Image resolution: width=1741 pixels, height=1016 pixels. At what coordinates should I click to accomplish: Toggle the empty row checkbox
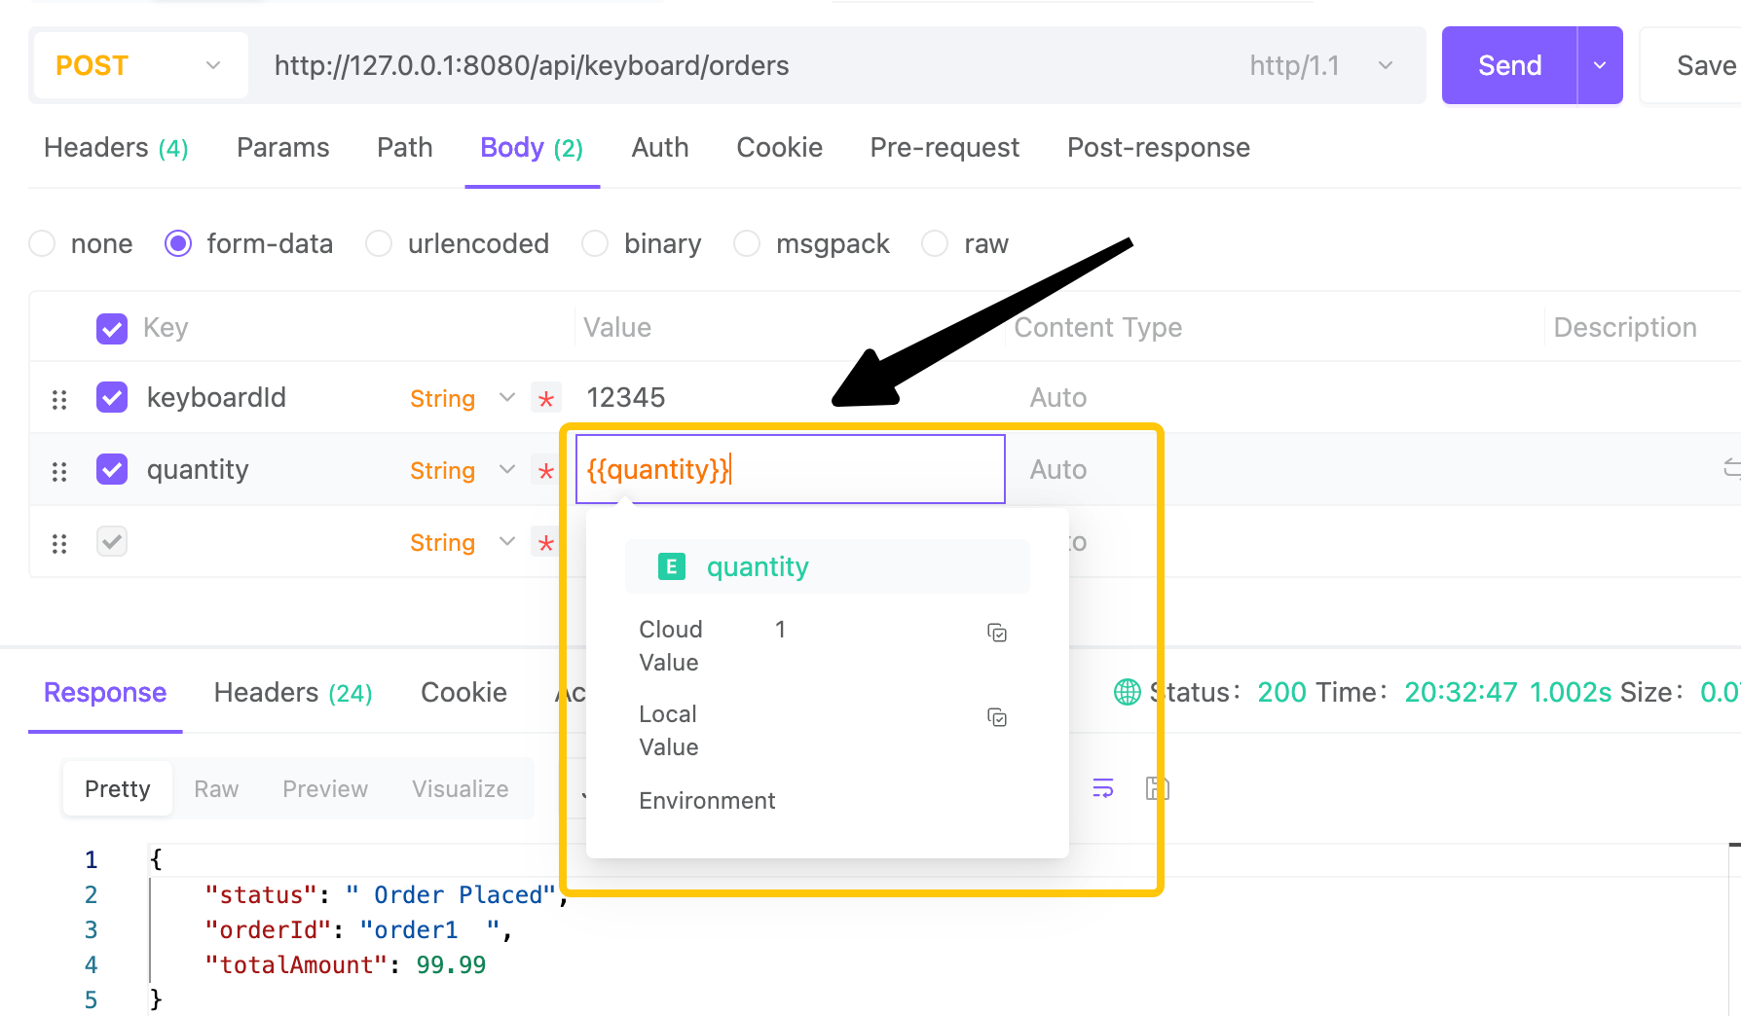tap(112, 541)
